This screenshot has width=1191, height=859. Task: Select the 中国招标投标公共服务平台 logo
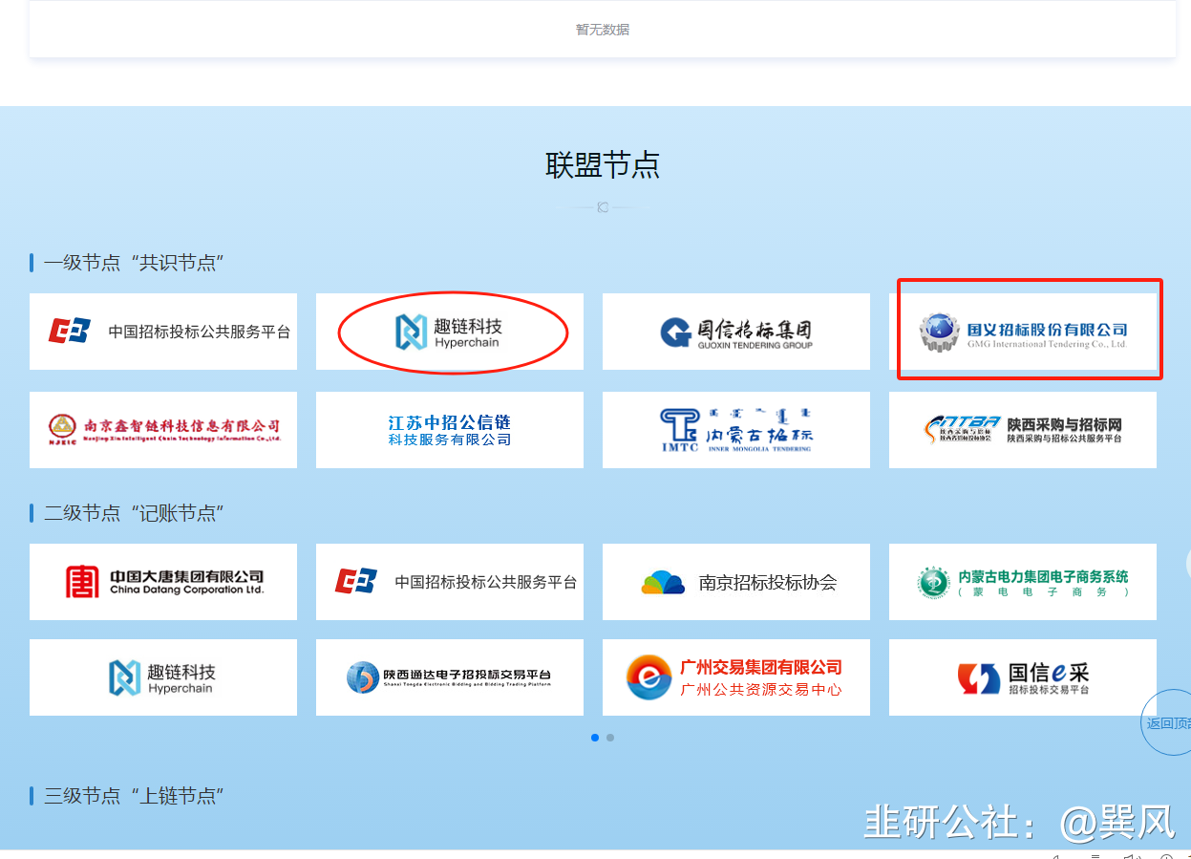[x=162, y=332]
